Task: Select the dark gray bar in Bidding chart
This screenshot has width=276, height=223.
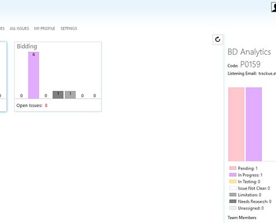Action: [x=58, y=95]
